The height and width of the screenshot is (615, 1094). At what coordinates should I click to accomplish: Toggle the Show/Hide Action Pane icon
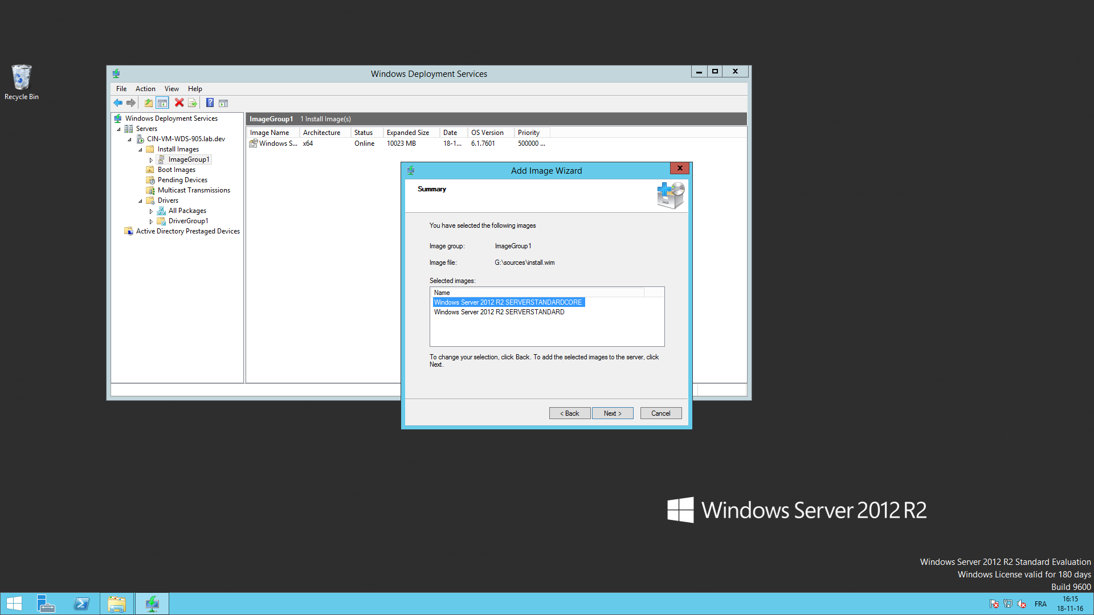(x=223, y=103)
